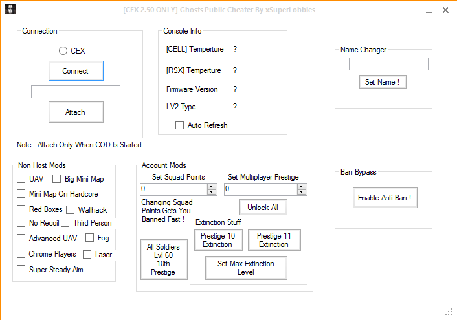Click the Enable Anti Ban ! button
The image size is (457, 320).
(385, 198)
